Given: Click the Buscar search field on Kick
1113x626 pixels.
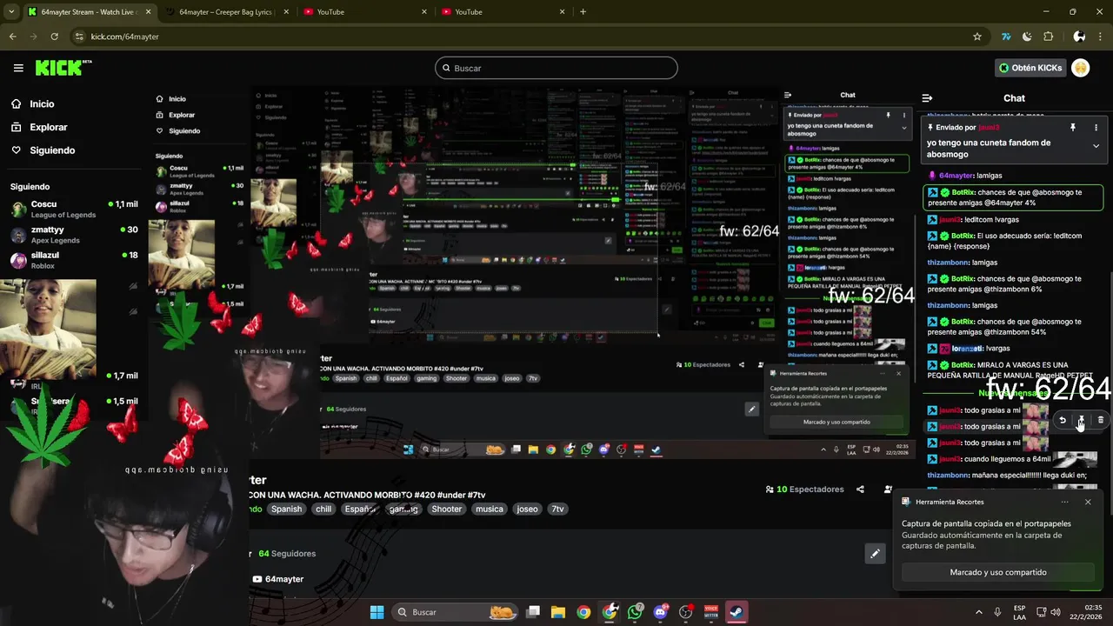Looking at the screenshot, I should [x=556, y=68].
